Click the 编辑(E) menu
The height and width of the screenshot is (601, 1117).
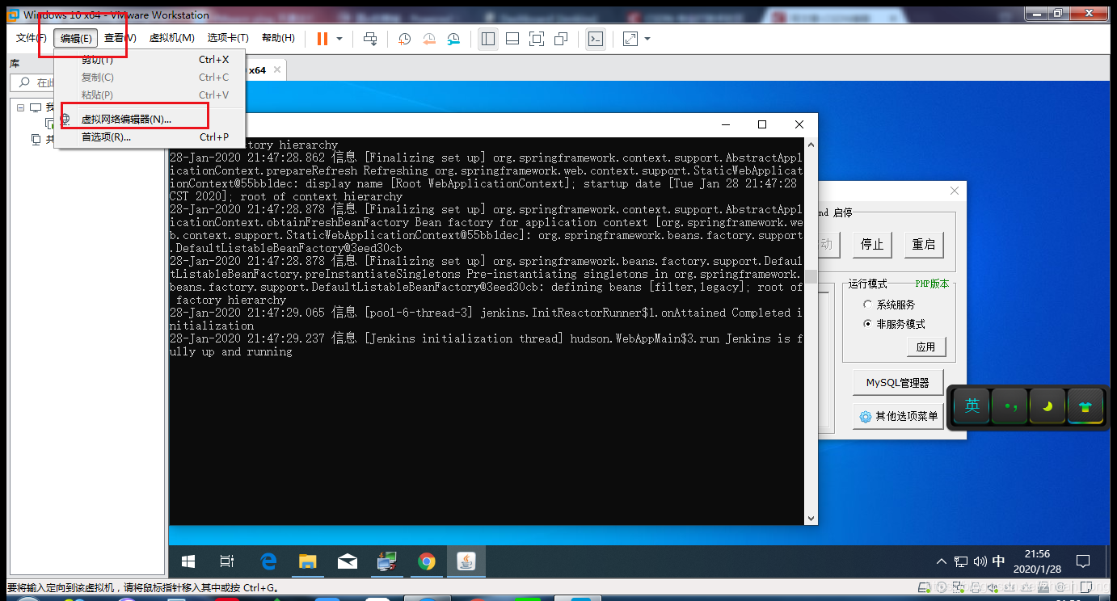tap(76, 38)
